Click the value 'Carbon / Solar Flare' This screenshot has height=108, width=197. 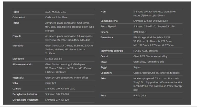(56, 17)
